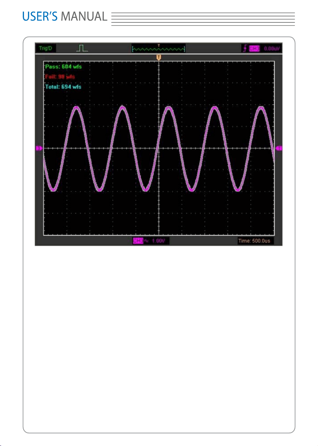Viewport: 318px width, 446px height.
Task: Click the Total: 694 wfs counter
Action: 63,87
